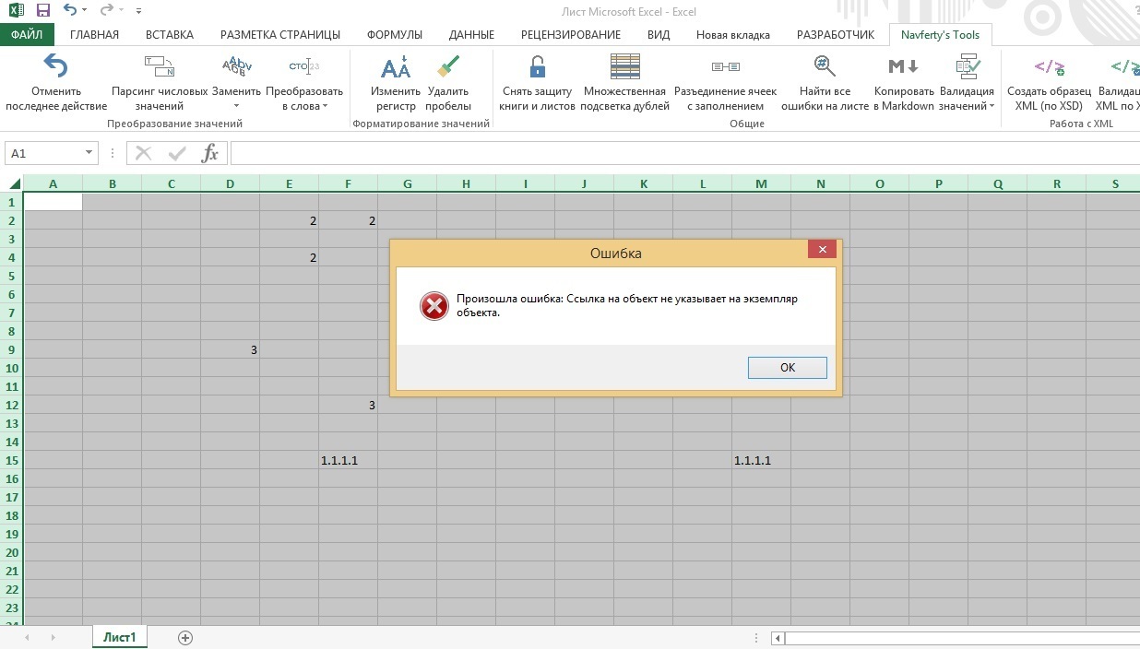Click the unmerge cells with fill icon

click(x=725, y=67)
